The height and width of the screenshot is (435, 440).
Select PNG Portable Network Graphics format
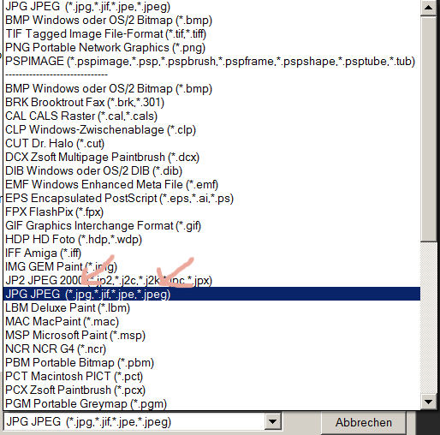point(211,48)
